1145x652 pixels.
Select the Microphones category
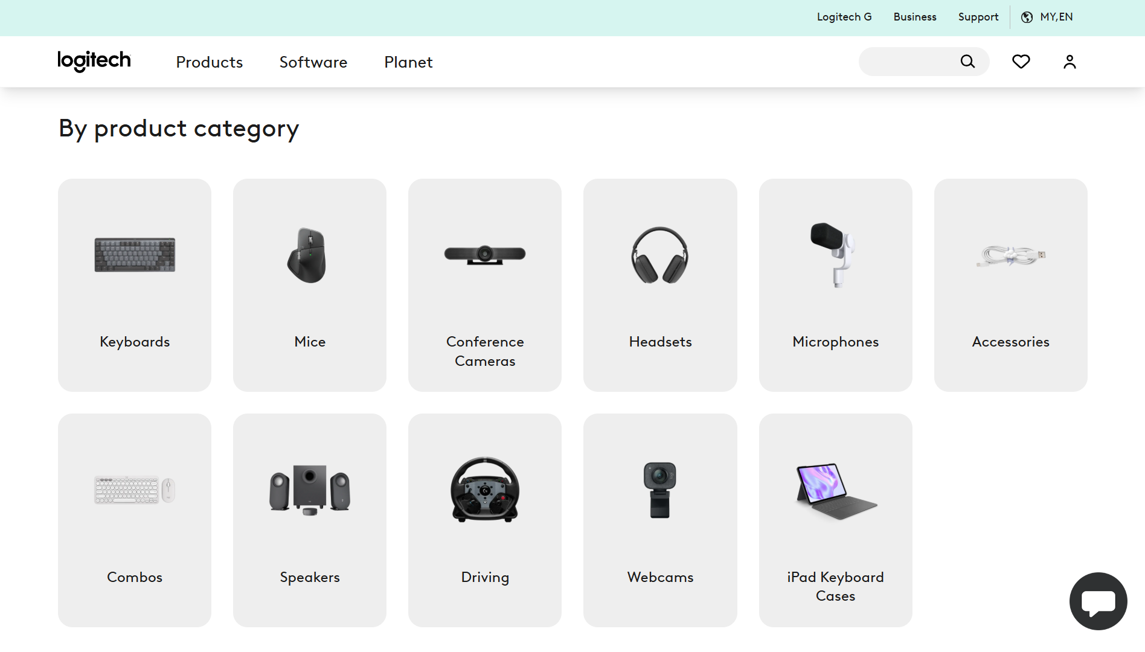point(835,284)
